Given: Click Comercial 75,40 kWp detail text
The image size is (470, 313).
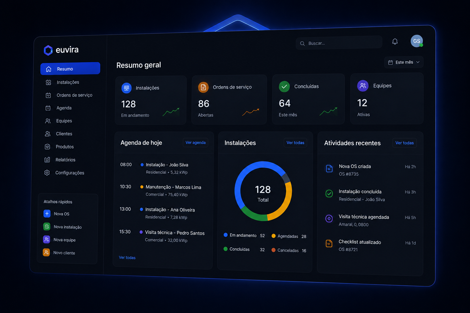Looking at the screenshot, I should (x=166, y=195).
